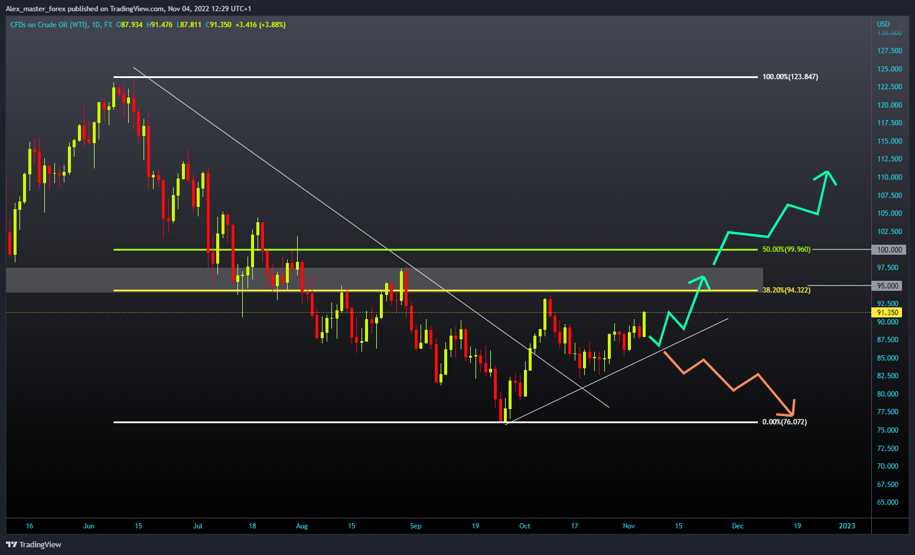The width and height of the screenshot is (915, 555).
Task: Click the 'Alex_master_forex published on TradingView.com' text
Action: tap(84, 8)
